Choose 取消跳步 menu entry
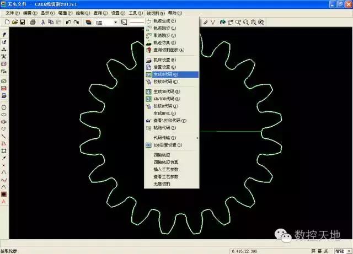The height and width of the screenshot is (254, 353). [172, 35]
